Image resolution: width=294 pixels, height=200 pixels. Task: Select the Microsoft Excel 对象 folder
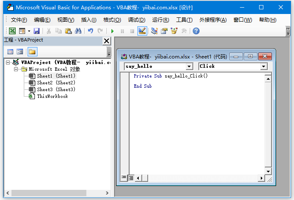click(x=54, y=69)
